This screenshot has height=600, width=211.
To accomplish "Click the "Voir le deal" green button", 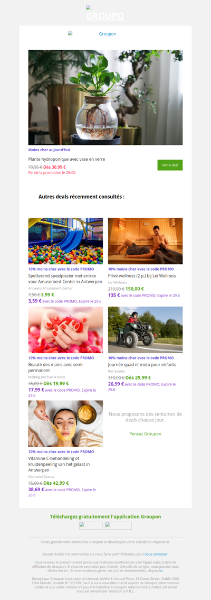I will point(170,165).
